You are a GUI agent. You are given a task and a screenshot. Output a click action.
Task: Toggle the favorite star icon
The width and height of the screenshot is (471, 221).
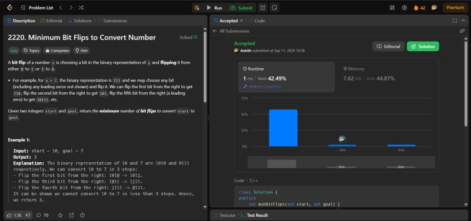pos(61,215)
